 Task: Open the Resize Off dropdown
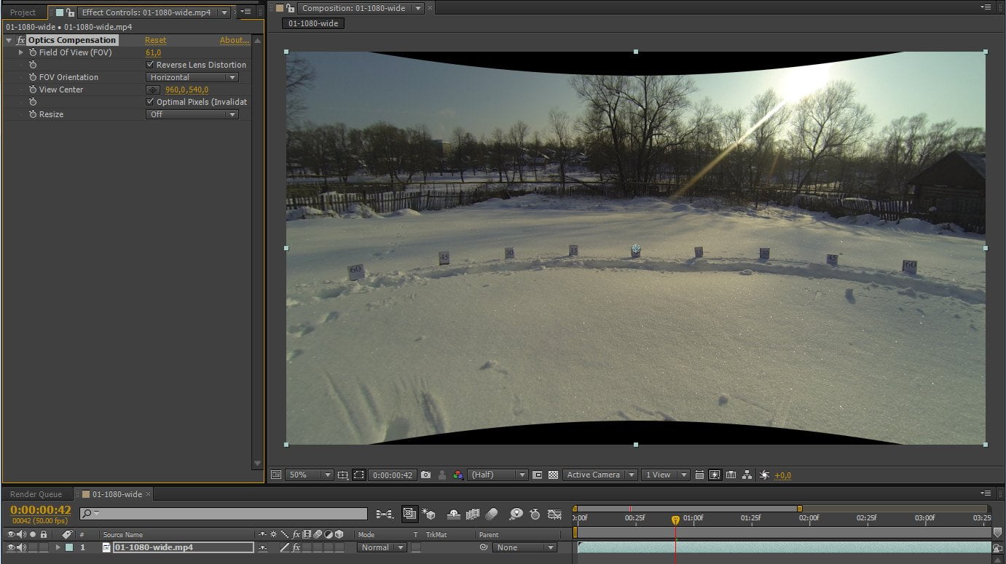click(x=192, y=114)
